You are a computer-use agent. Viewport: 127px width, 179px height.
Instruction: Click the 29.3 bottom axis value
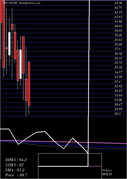[x=117, y=114]
